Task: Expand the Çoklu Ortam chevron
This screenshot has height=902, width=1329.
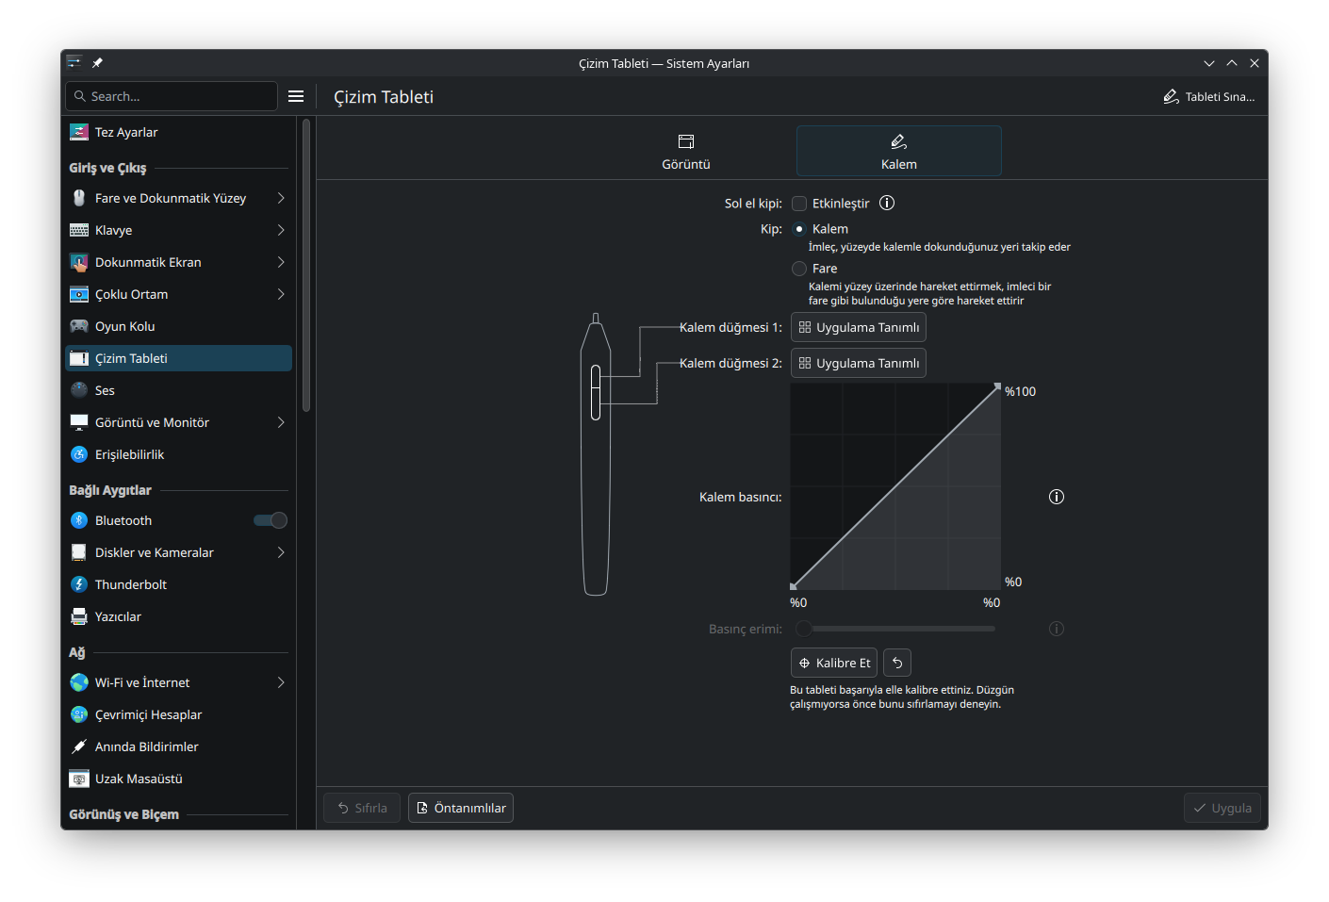Action: (281, 294)
